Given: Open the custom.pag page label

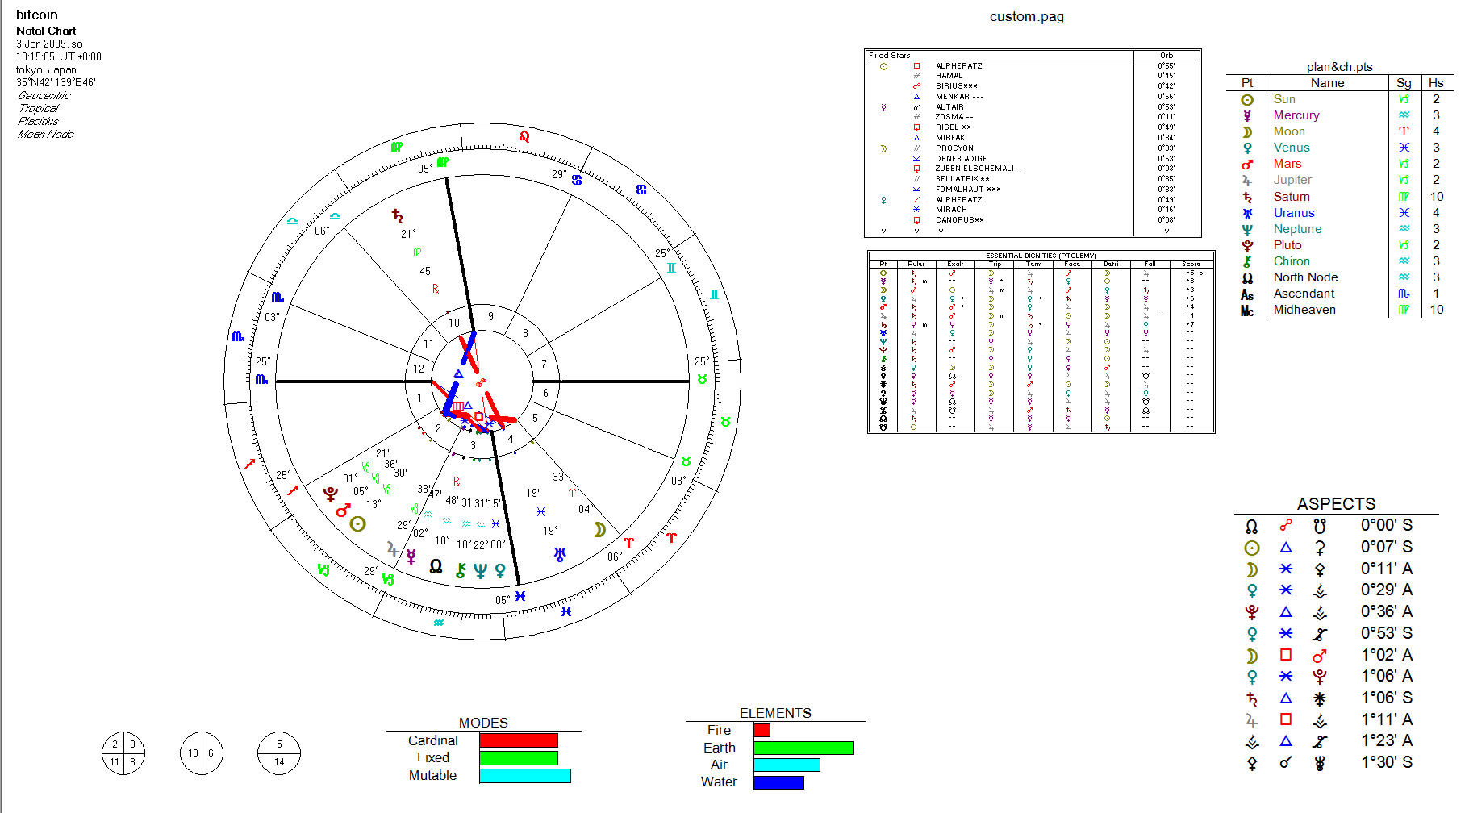Looking at the screenshot, I should [x=1027, y=16].
